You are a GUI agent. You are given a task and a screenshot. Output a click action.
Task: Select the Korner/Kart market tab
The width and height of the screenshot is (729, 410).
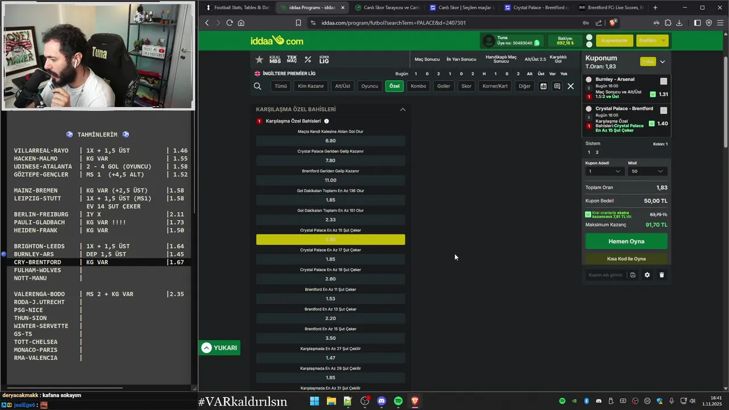[x=495, y=86]
